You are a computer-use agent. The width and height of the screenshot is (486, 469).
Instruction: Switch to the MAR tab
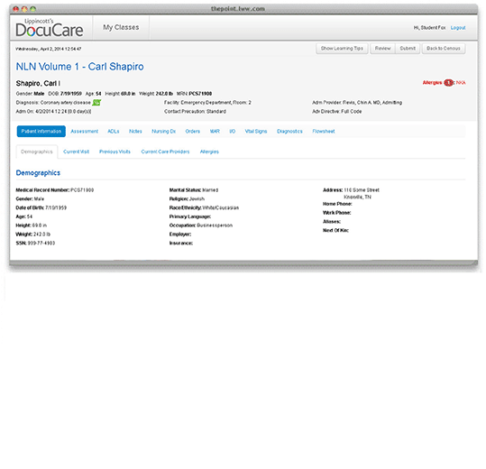pos(215,132)
